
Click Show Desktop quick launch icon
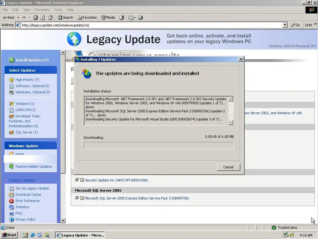click(25, 235)
